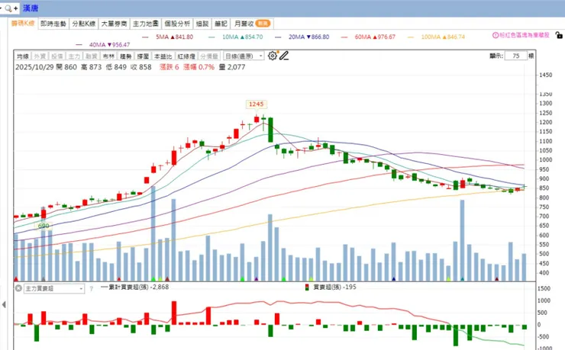Select the pencil drawing tool
565x350 pixels.
[284, 56]
